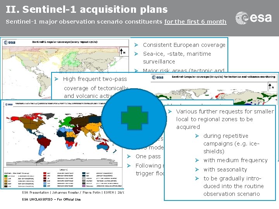Click text Various further requests for smaller
This screenshot has height=209, width=279.
click(225, 111)
